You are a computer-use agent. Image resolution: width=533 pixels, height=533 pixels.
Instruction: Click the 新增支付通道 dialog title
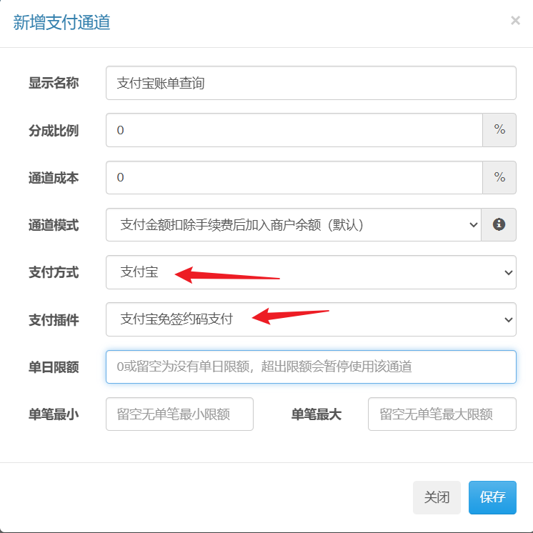pyautogui.click(x=61, y=22)
